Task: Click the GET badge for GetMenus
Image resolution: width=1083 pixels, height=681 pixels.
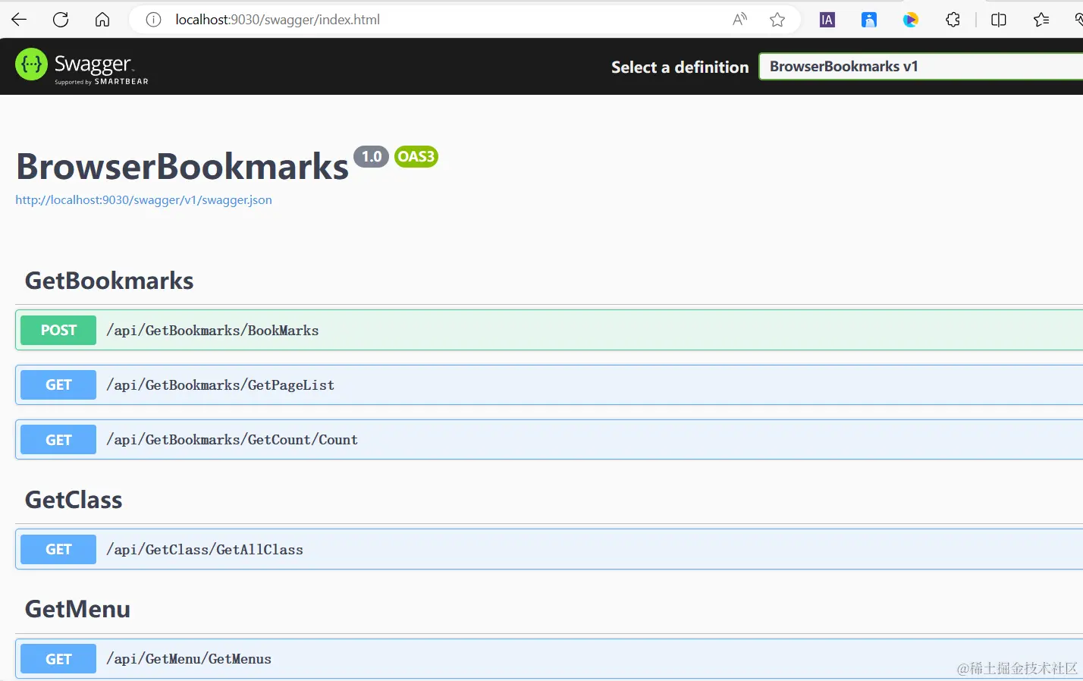Action: (58, 659)
